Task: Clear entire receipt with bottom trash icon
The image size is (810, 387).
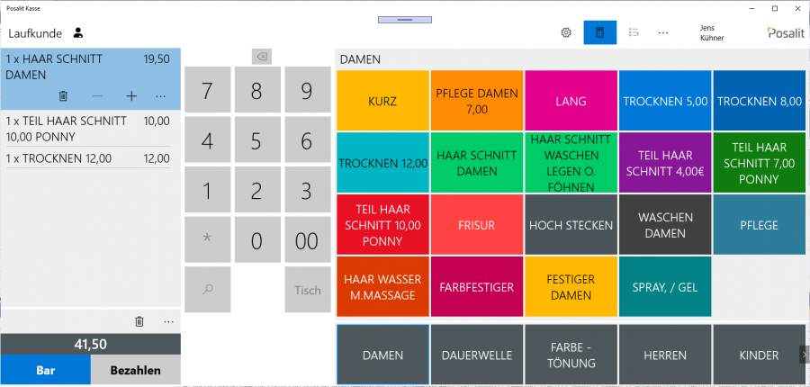Action: 139,321
